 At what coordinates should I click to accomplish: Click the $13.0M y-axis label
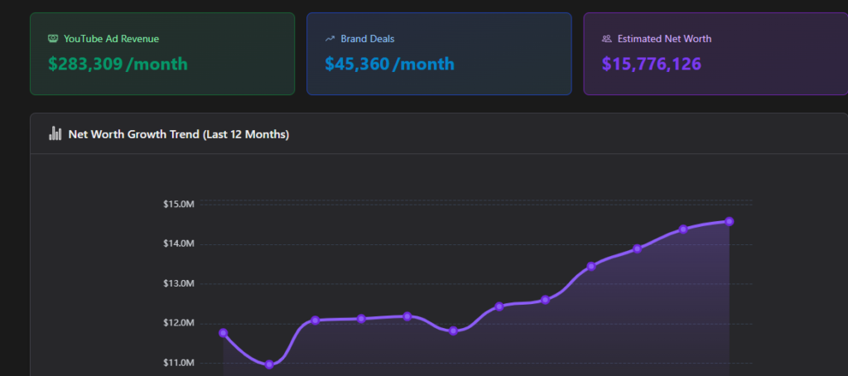coord(180,283)
